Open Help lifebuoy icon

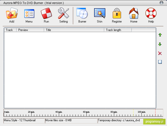[x=151, y=13]
